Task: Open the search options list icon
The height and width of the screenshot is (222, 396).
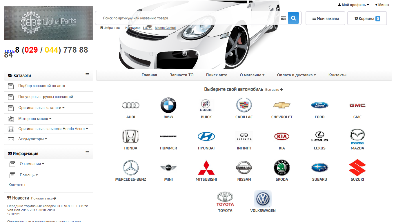Action: click(284, 18)
